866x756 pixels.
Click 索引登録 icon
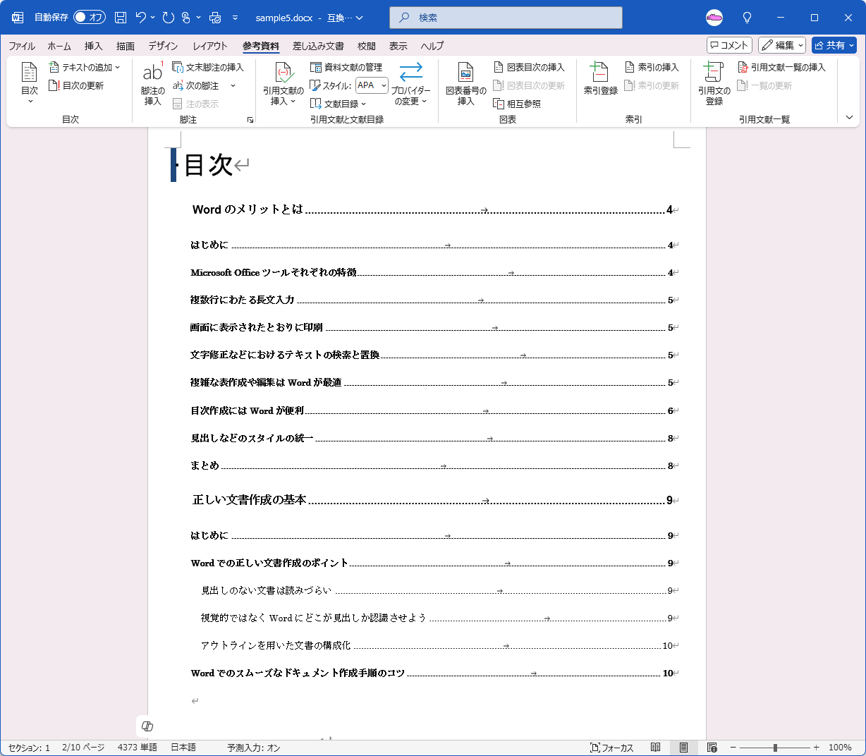click(600, 78)
